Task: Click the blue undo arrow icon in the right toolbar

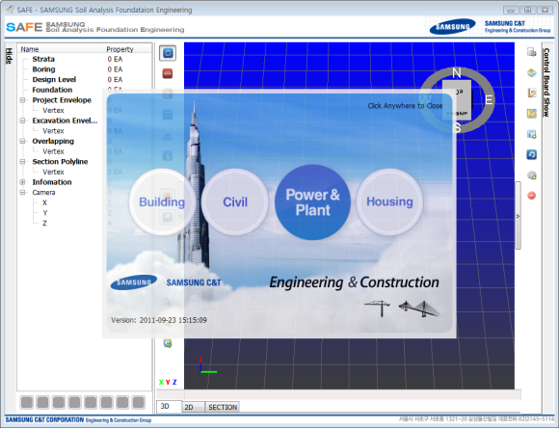Action: point(532,155)
